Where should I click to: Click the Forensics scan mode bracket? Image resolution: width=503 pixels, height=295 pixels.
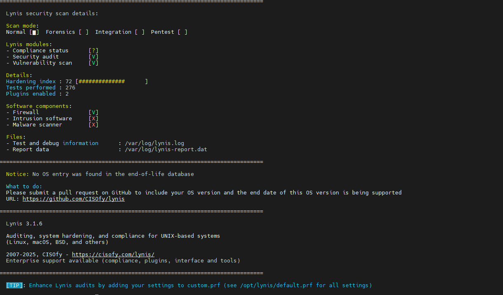(x=84, y=32)
